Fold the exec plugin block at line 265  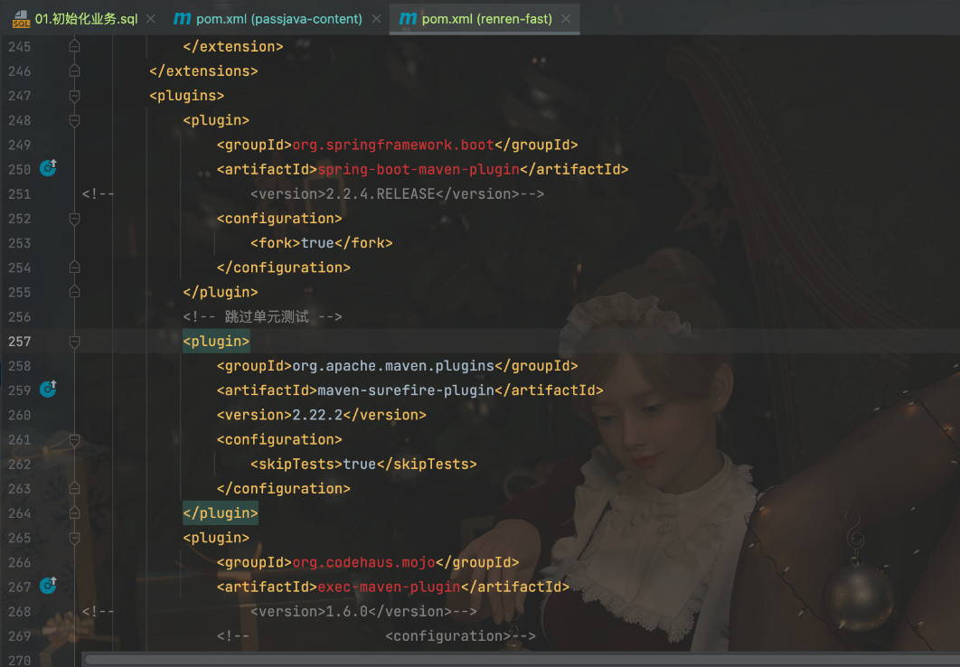pyautogui.click(x=74, y=538)
